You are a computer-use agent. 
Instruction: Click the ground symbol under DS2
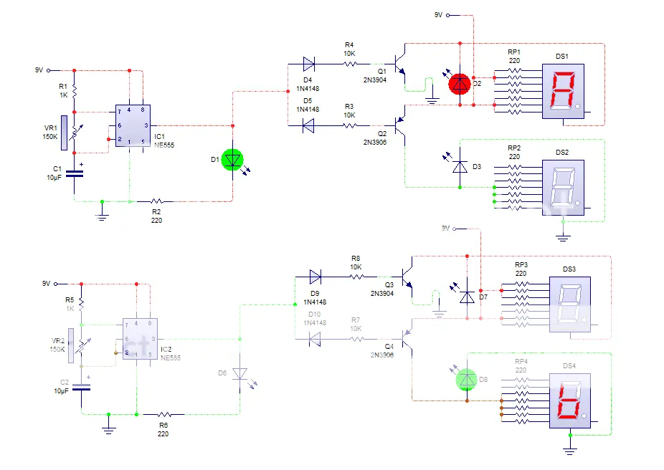pos(563,237)
